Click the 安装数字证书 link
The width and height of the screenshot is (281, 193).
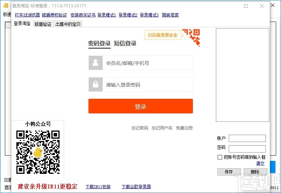83,15
